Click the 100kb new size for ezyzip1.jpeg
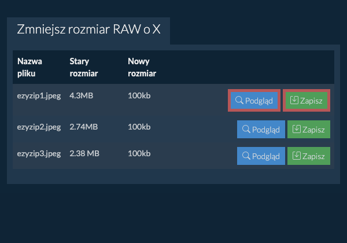The image size is (347, 243). point(139,95)
